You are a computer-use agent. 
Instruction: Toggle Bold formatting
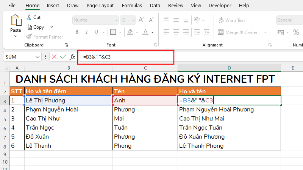point(77,32)
